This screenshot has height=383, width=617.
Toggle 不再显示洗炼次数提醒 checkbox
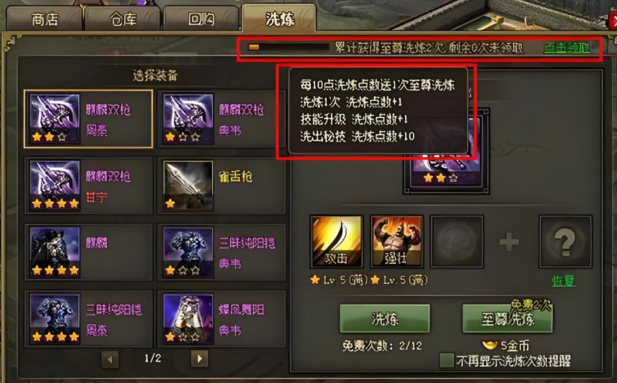[x=446, y=360]
